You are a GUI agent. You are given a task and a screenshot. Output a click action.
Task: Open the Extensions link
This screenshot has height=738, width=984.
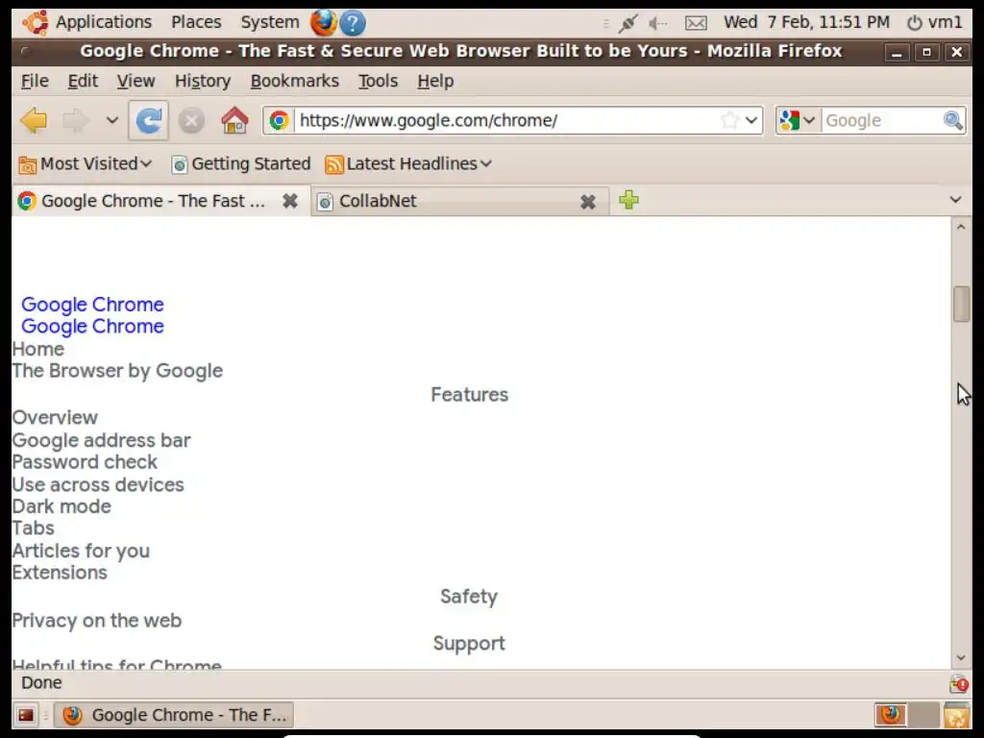pyautogui.click(x=60, y=573)
